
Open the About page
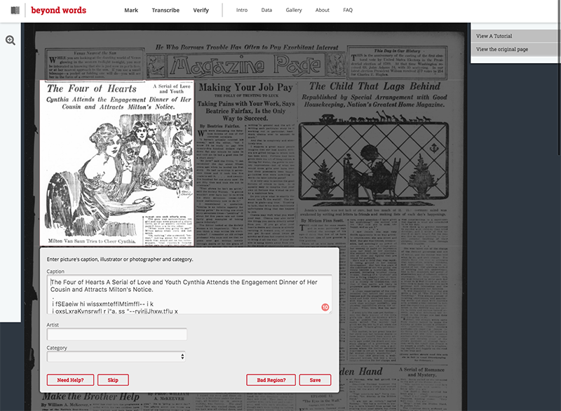coord(322,11)
